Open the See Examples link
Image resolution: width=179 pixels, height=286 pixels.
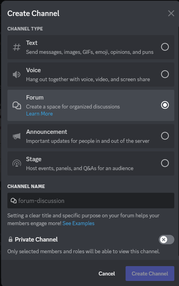coord(78,223)
